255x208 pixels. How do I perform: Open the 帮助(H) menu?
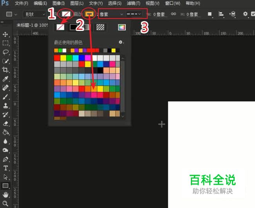click(x=193, y=3)
